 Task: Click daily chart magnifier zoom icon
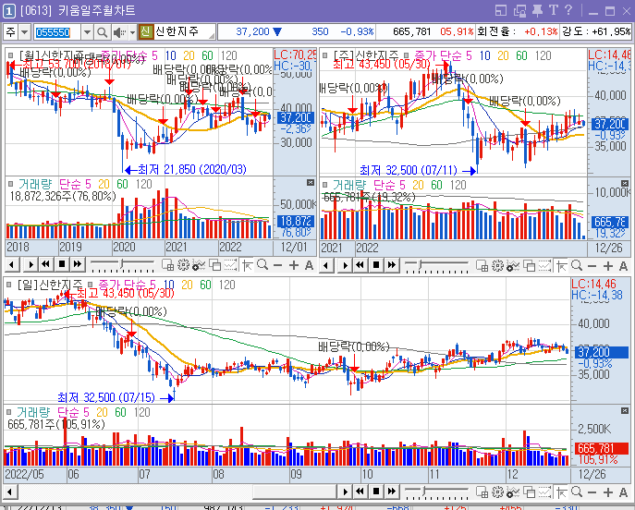coord(577,492)
